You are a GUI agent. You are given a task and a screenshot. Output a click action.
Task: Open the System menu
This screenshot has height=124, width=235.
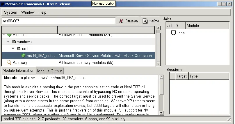tap(10, 12)
